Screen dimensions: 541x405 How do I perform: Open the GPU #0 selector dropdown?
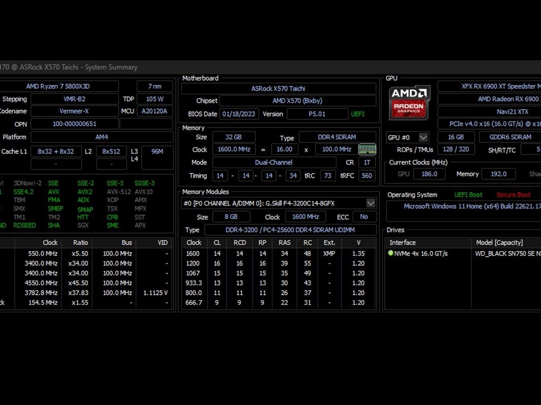[423, 137]
